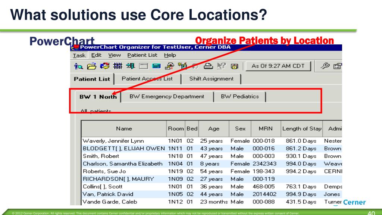Click the printer icon
The image size is (382, 215).
coord(208,66)
